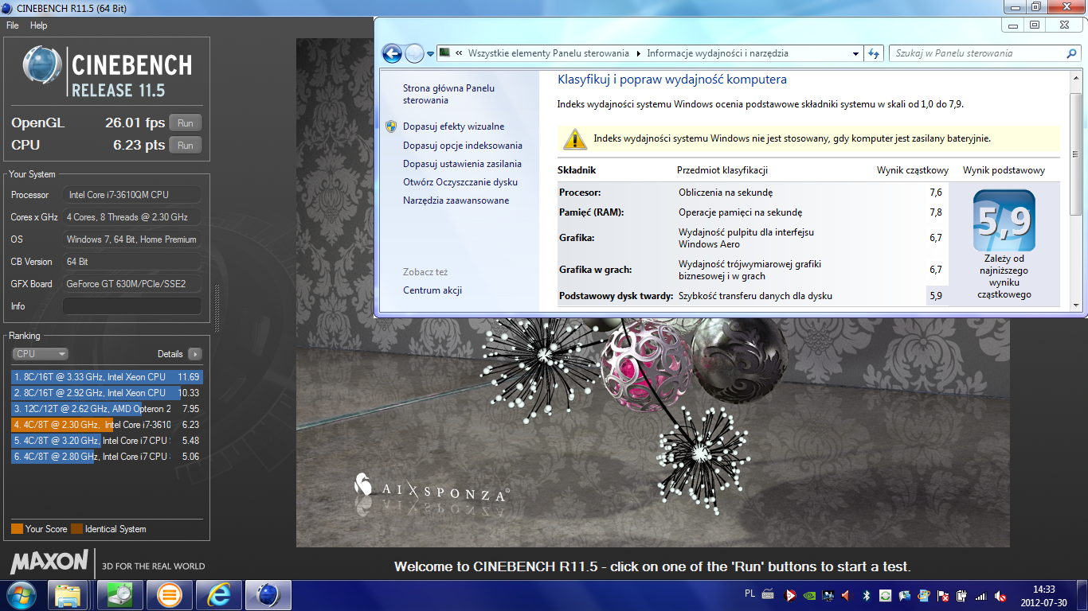The image size is (1088, 611).
Task: Select the 8C/16T @ 2.92 GHz Xeon ranking entry
Action: coord(107,393)
